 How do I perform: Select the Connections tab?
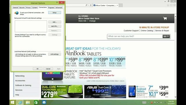click(43, 7)
